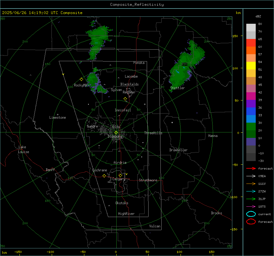
Task: Click the Strathmore label
Action: pos(148,180)
